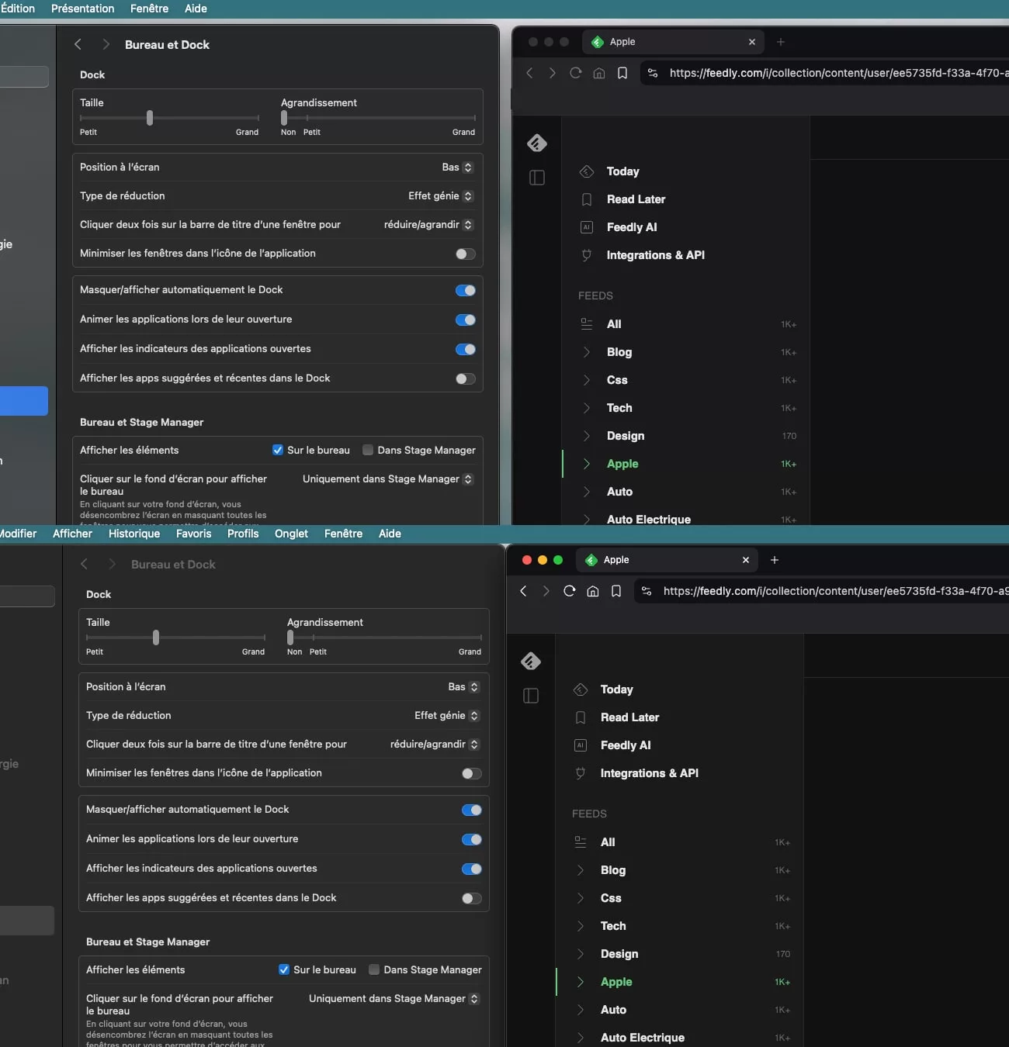Expand the Blog feed chevron in upper Feedly
This screenshot has width=1009, height=1047.
587,352
